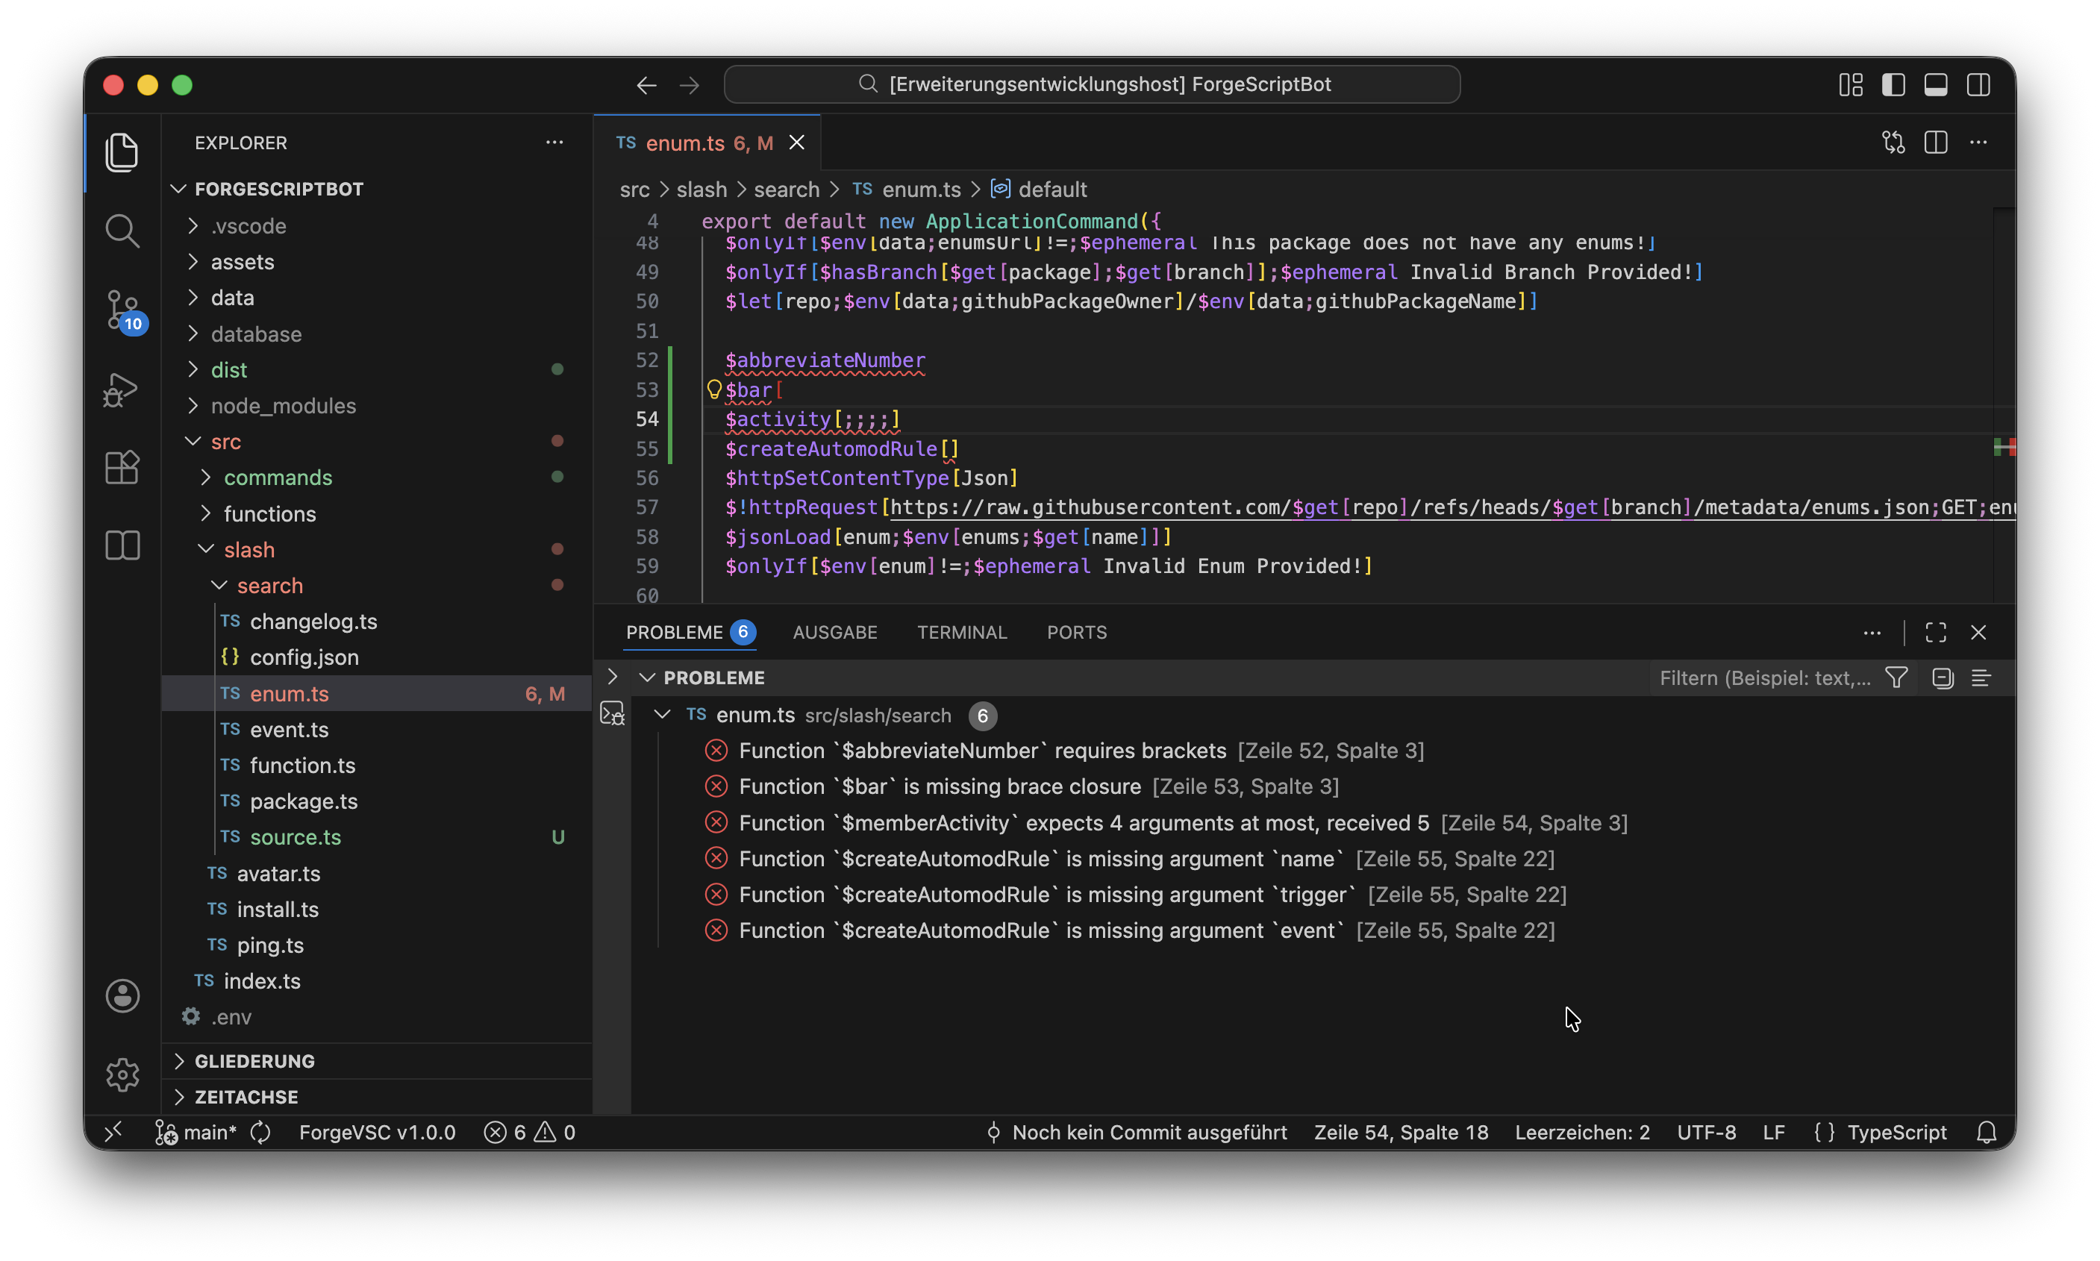2100x1261 pixels.
Task: Click the TypeScript language mode in status bar
Action: pyautogui.click(x=1896, y=1132)
